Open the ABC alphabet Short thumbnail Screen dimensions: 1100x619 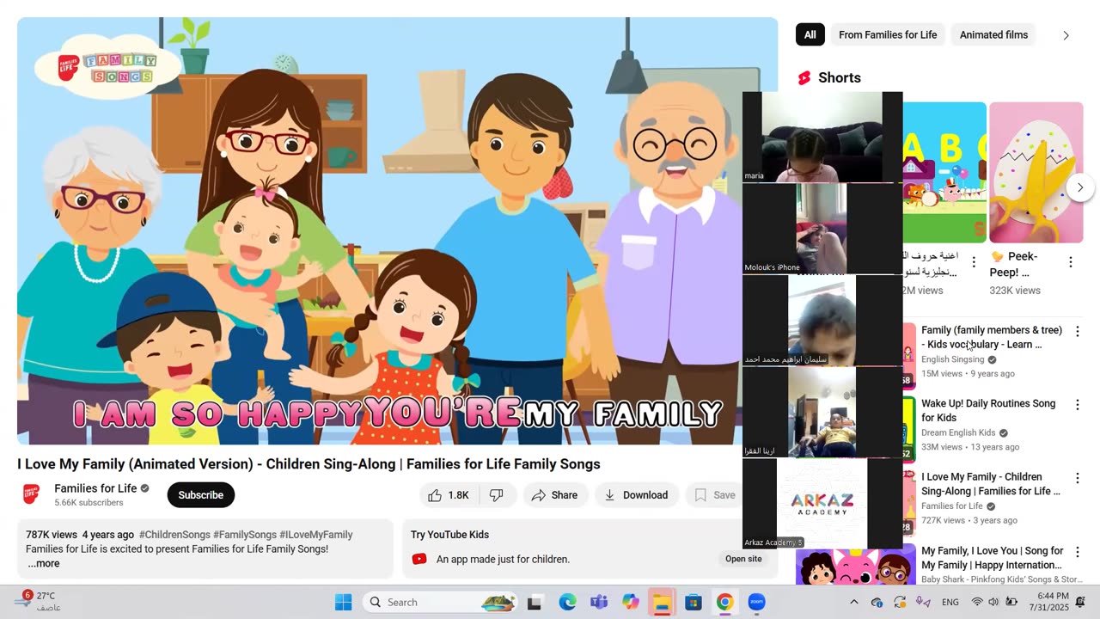[944, 172]
